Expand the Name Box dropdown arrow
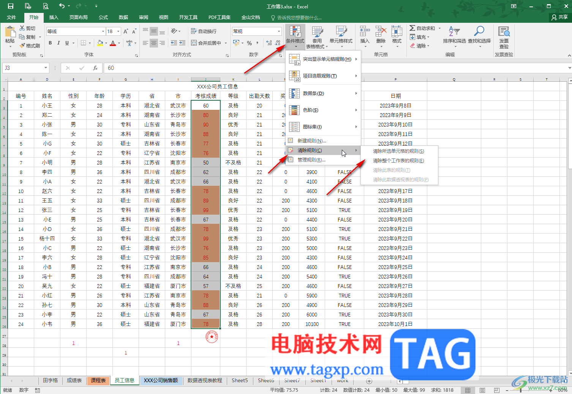 46,68
